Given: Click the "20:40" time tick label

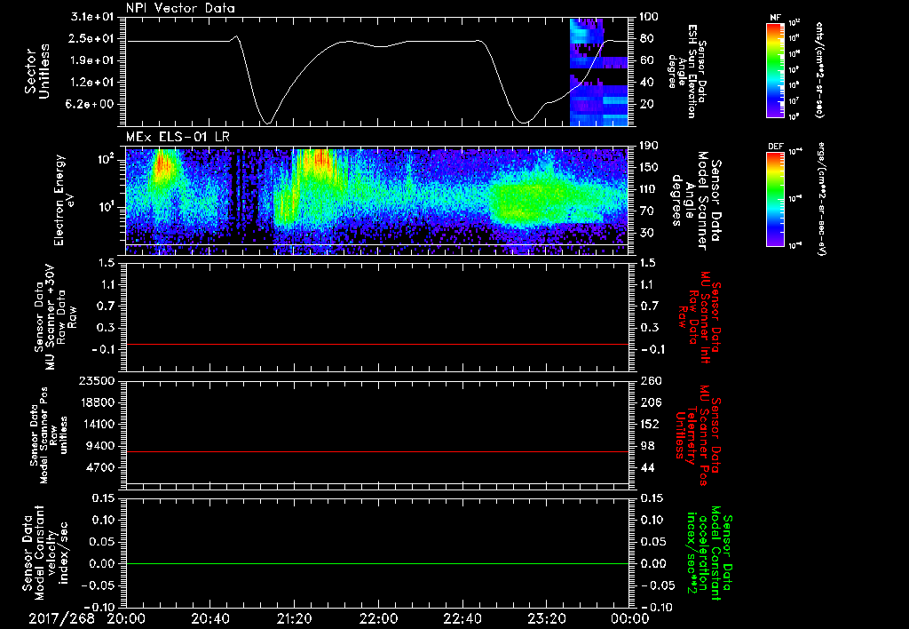Looking at the screenshot, I should coord(209,618).
